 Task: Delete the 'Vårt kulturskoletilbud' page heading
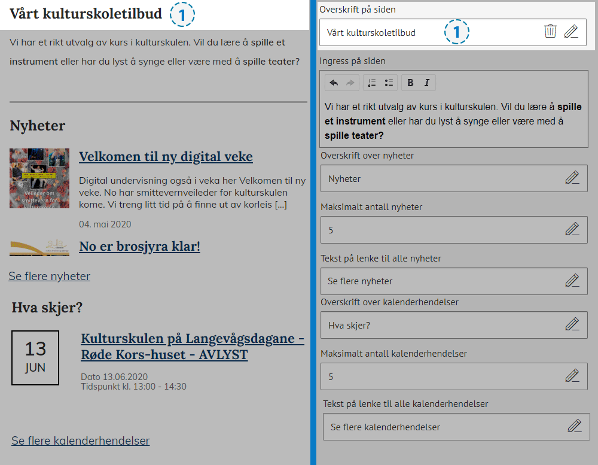click(550, 32)
